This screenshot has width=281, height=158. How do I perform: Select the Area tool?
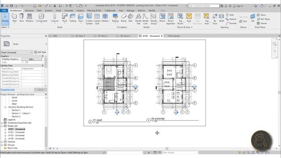[x=189, y=18]
